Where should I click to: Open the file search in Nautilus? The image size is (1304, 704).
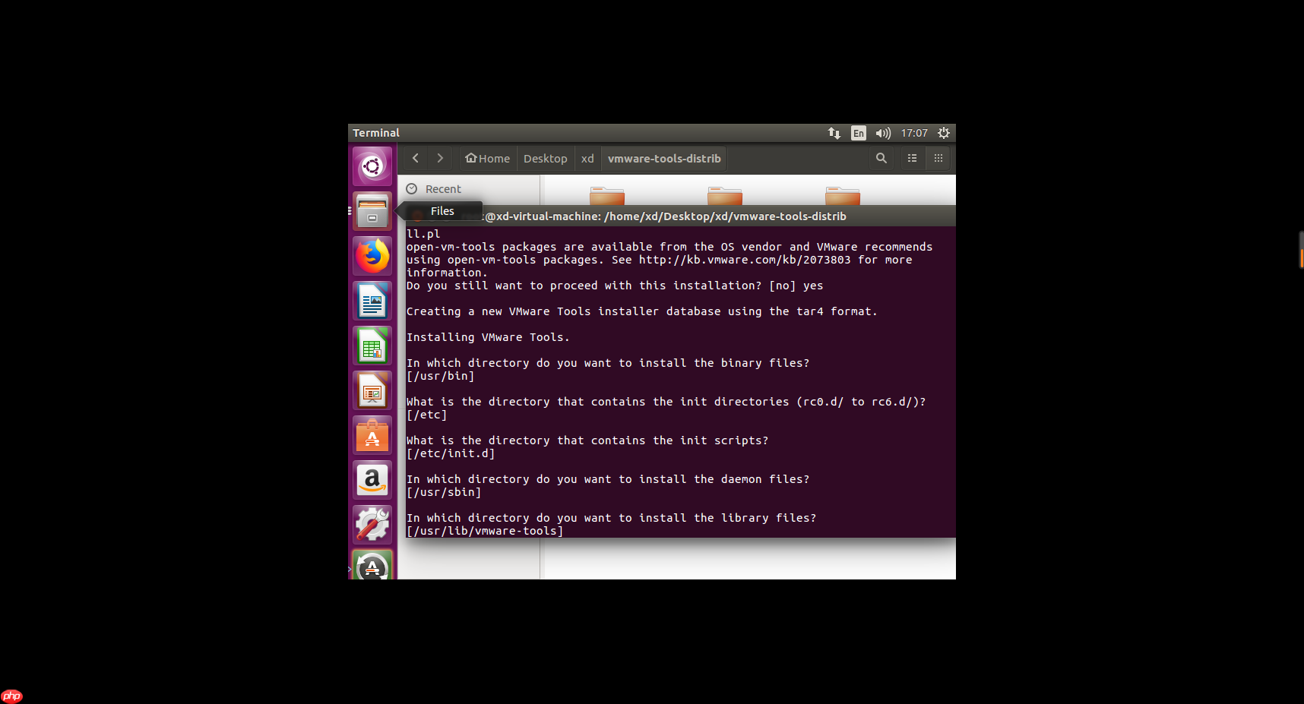[881, 158]
